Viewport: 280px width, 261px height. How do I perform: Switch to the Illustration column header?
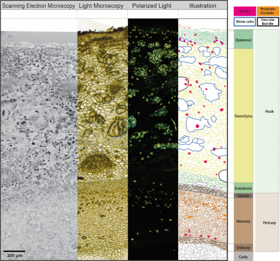point(203,6)
